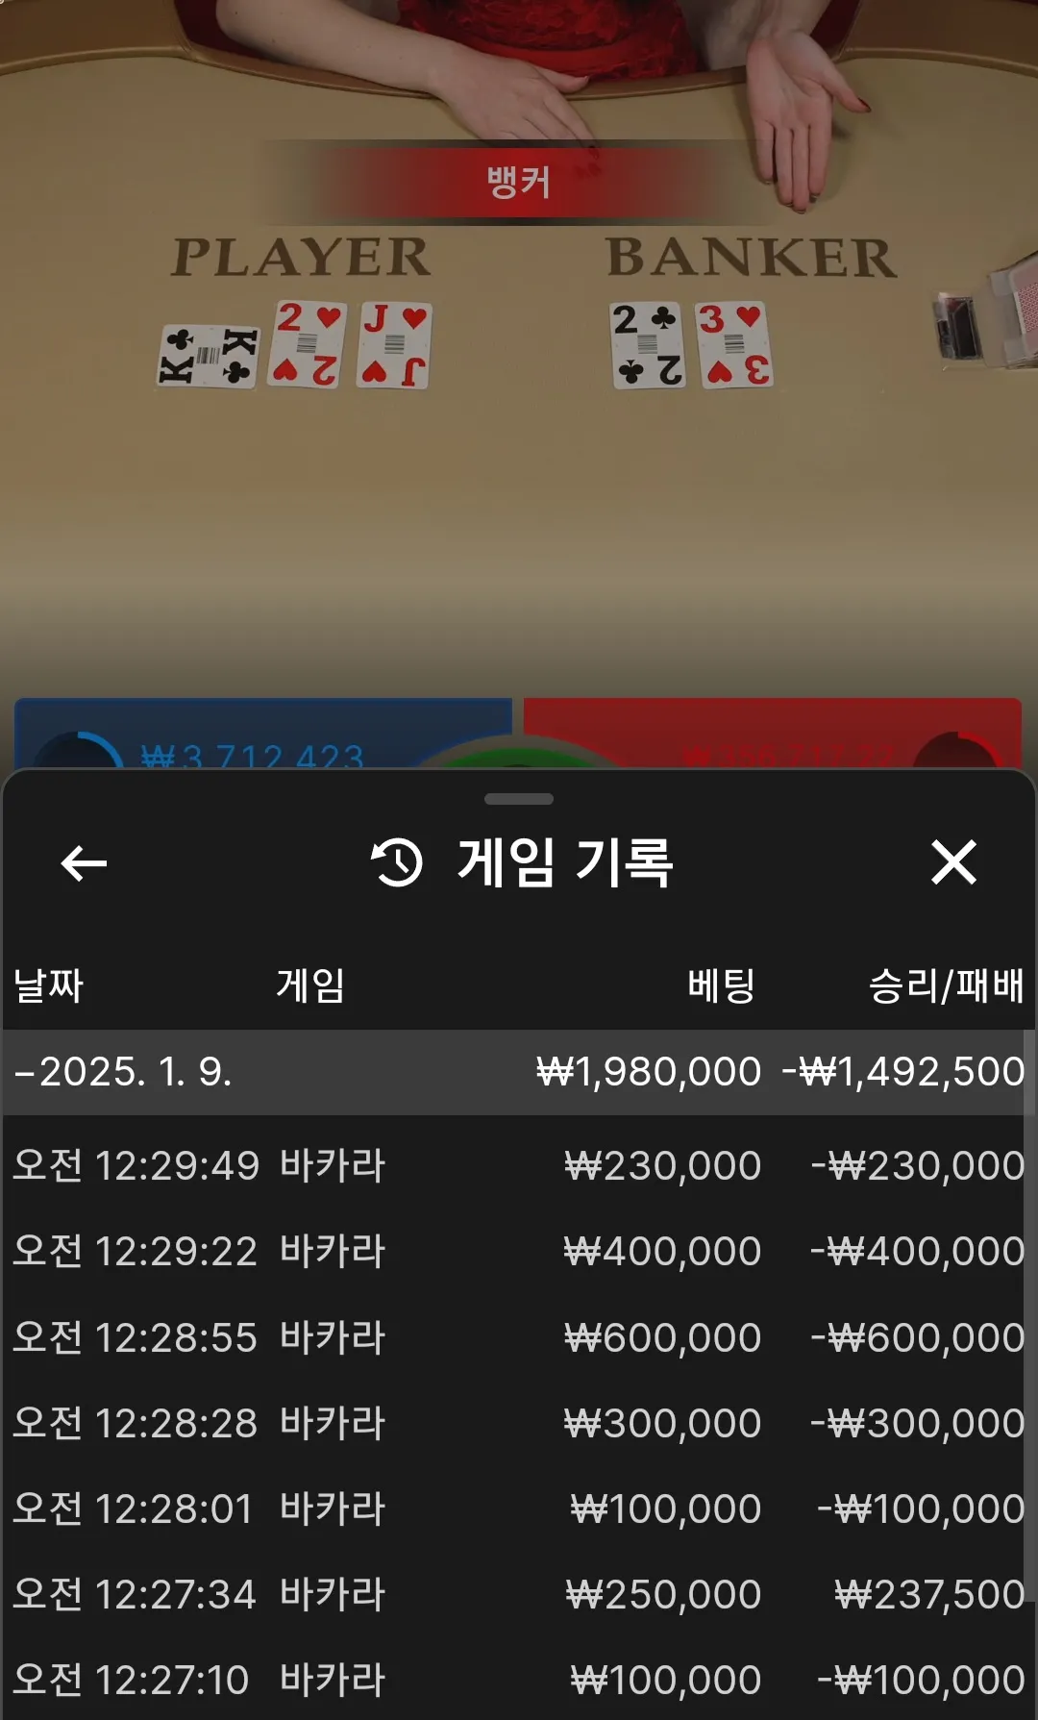Tap the history clock icon
The image size is (1038, 1720).
(x=397, y=862)
